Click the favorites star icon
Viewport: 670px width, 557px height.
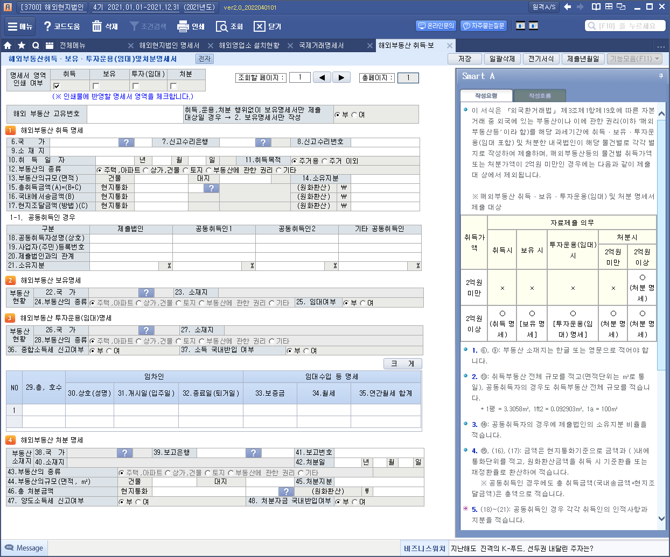click(22, 46)
